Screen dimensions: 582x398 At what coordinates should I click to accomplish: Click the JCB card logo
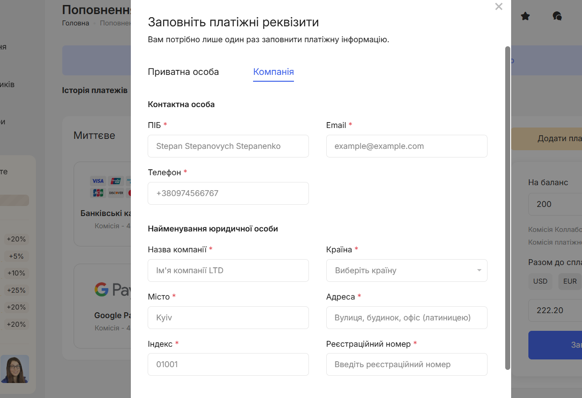click(98, 193)
